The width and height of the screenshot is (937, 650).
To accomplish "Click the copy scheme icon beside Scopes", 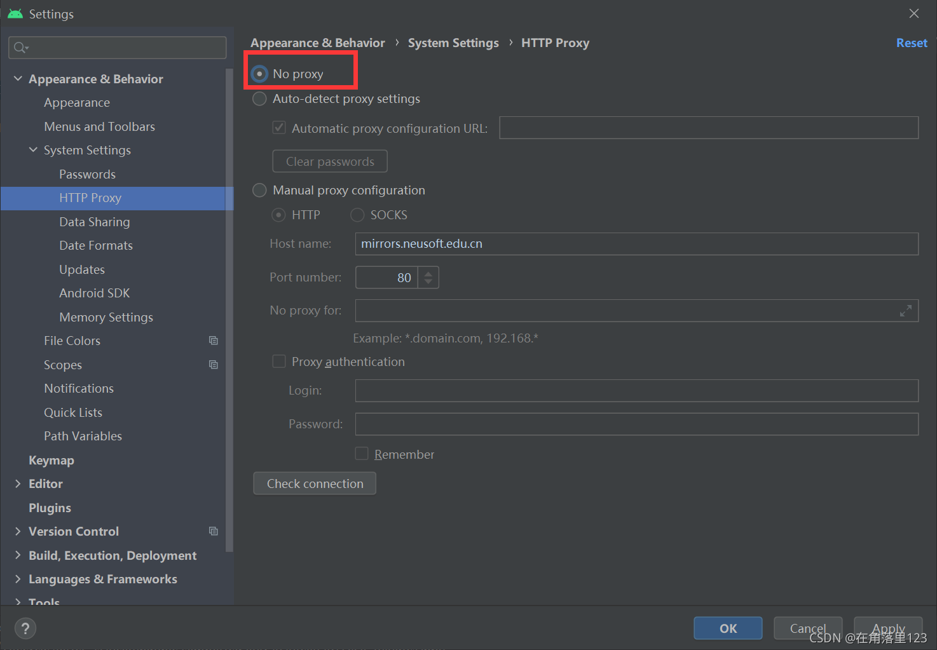I will pos(214,365).
